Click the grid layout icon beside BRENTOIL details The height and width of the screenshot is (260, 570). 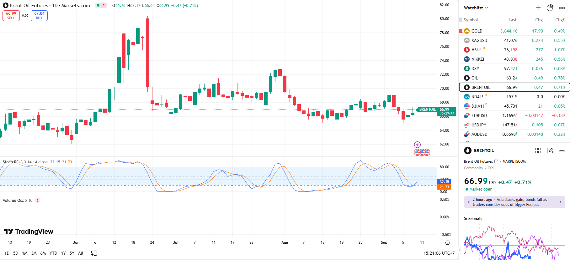[x=538, y=150]
